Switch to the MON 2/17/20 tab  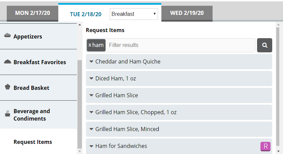click(x=32, y=13)
